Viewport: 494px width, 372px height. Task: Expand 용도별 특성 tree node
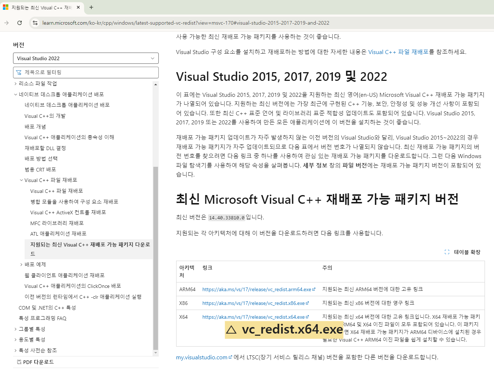16,340
